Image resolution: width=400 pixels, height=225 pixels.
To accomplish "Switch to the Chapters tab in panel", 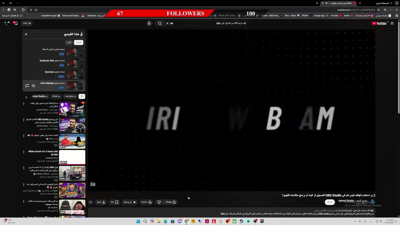I will click(78, 42).
